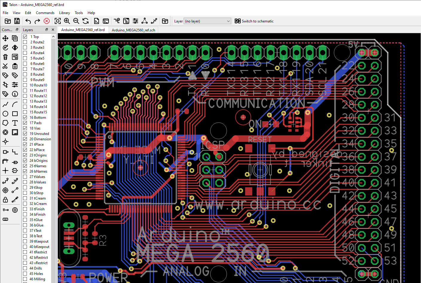Click the Layers list scroll up arrow

(53, 36)
